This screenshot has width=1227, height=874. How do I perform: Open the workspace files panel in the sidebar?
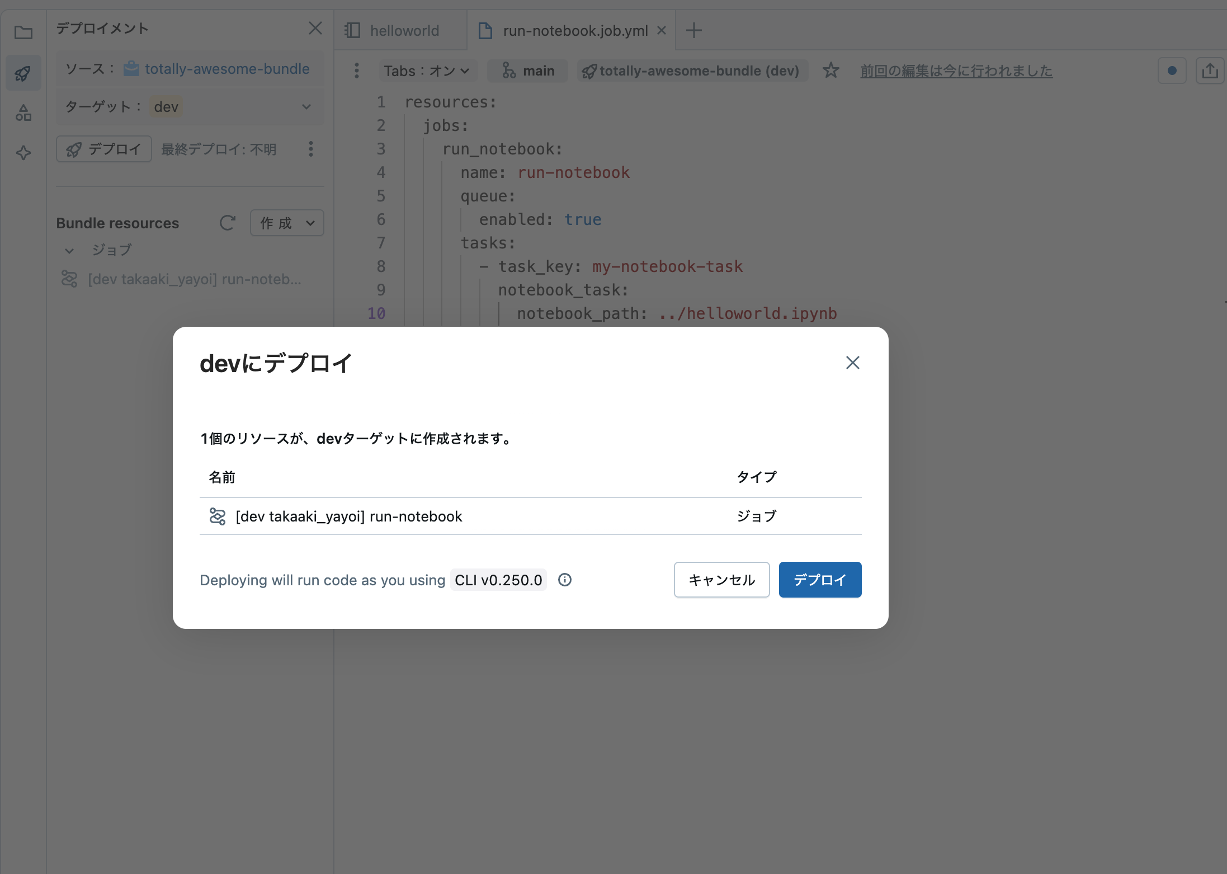point(23,33)
